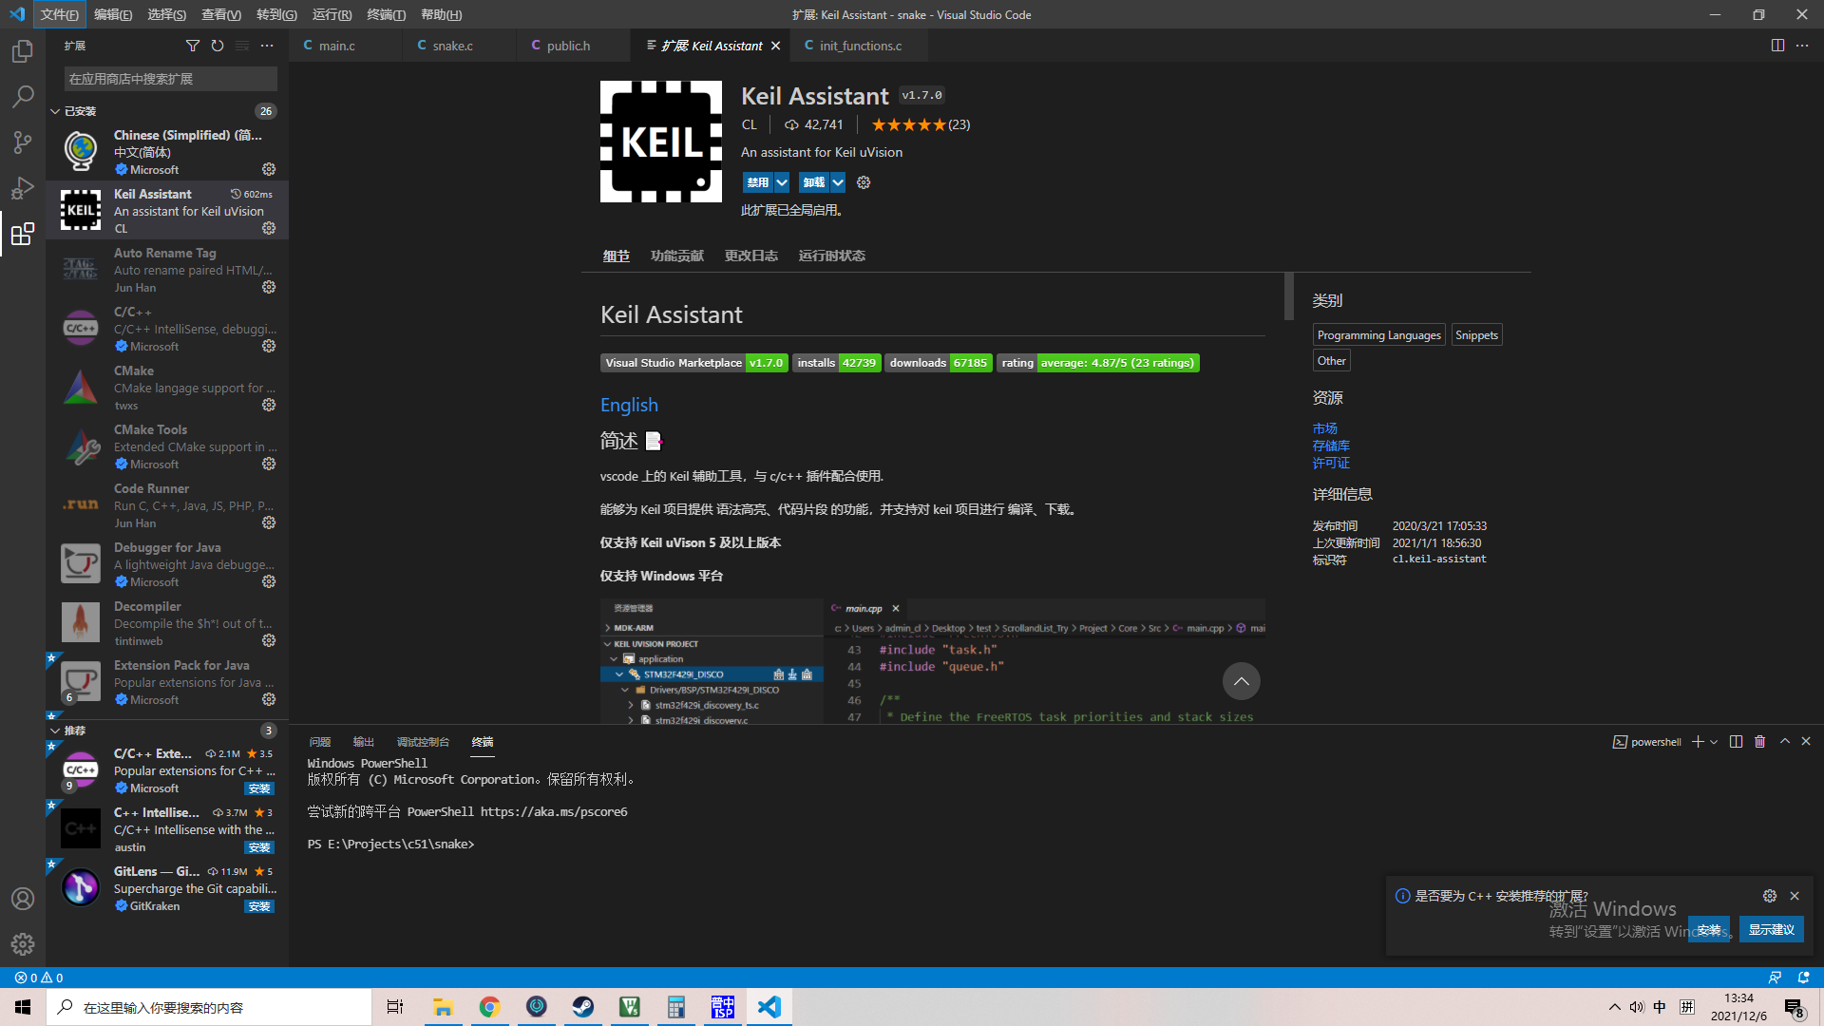Open the Search view in activity bar
Image resolution: width=1824 pixels, height=1026 pixels.
(23, 97)
